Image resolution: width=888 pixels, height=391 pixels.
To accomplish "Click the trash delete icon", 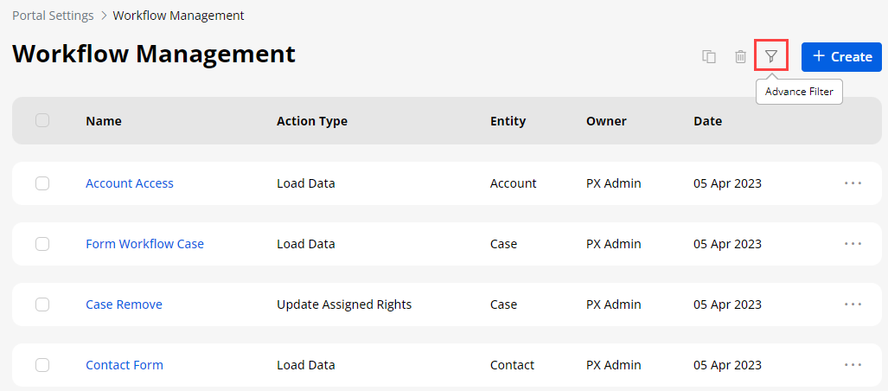I will pos(740,57).
